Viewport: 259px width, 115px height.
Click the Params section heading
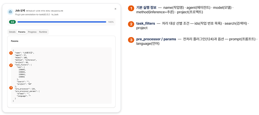click(x=15, y=41)
